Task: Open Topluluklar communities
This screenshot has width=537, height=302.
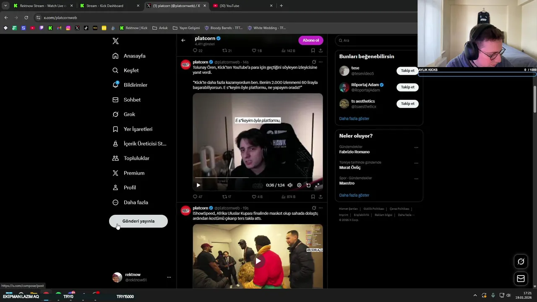Action: 131,159
